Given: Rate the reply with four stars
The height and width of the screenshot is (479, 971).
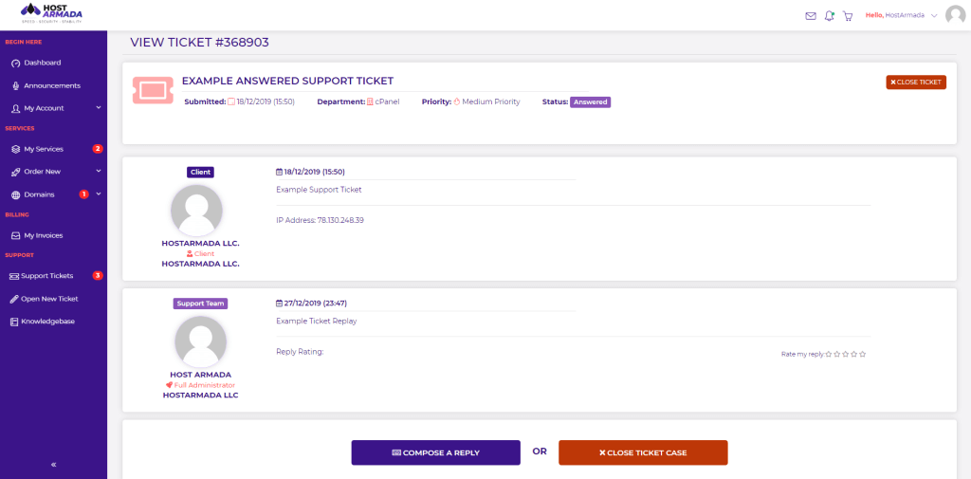Looking at the screenshot, I should [854, 355].
